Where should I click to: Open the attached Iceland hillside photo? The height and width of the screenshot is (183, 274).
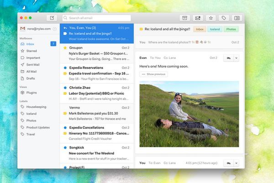[189, 114]
